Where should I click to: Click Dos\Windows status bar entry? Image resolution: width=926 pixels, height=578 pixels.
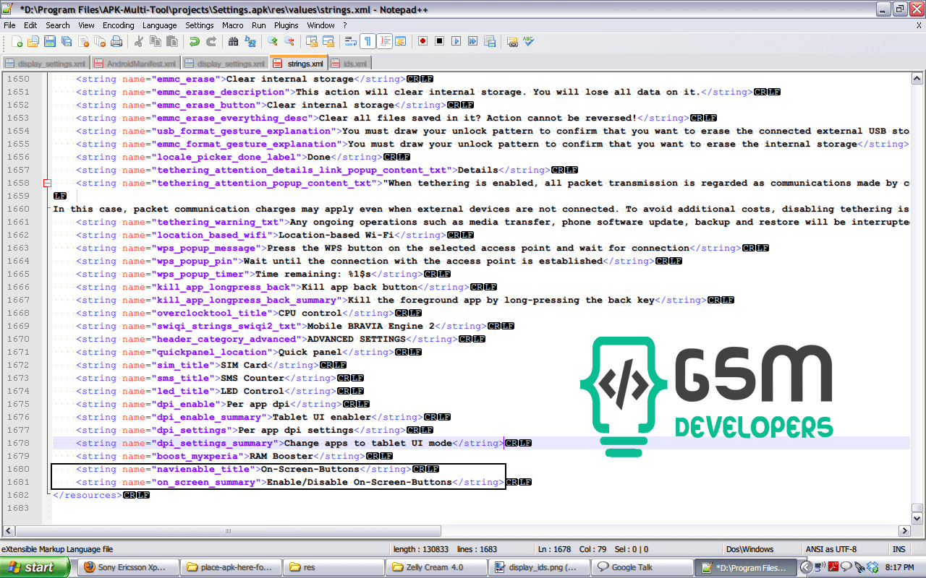(x=749, y=549)
